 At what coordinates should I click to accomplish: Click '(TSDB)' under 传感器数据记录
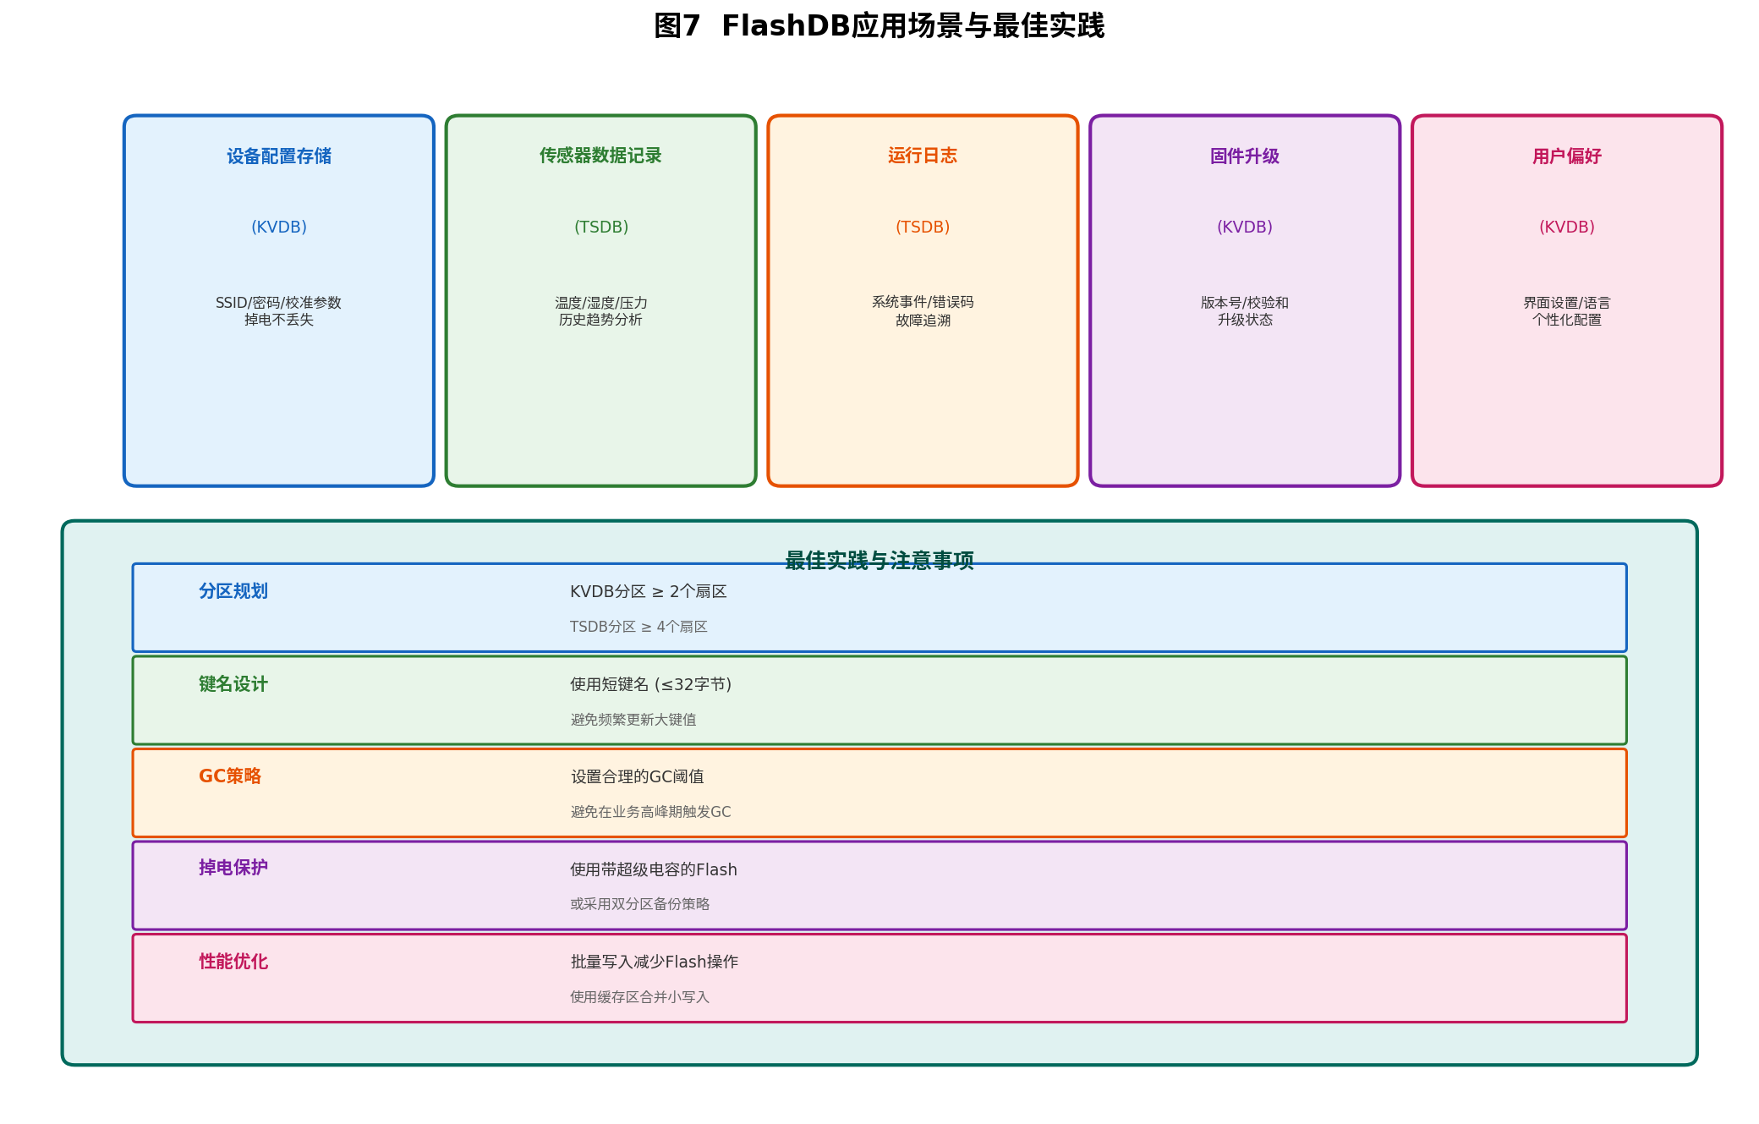(601, 227)
